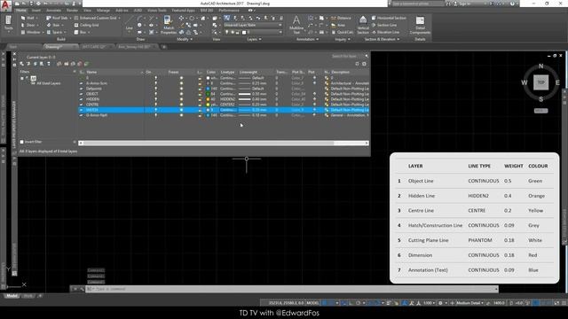
Task: Select the Wall tool
Action: point(28,18)
